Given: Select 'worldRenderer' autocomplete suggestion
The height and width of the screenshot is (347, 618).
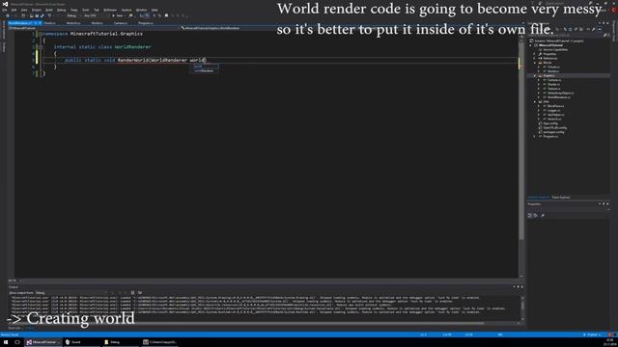Looking at the screenshot, I should pos(205,70).
